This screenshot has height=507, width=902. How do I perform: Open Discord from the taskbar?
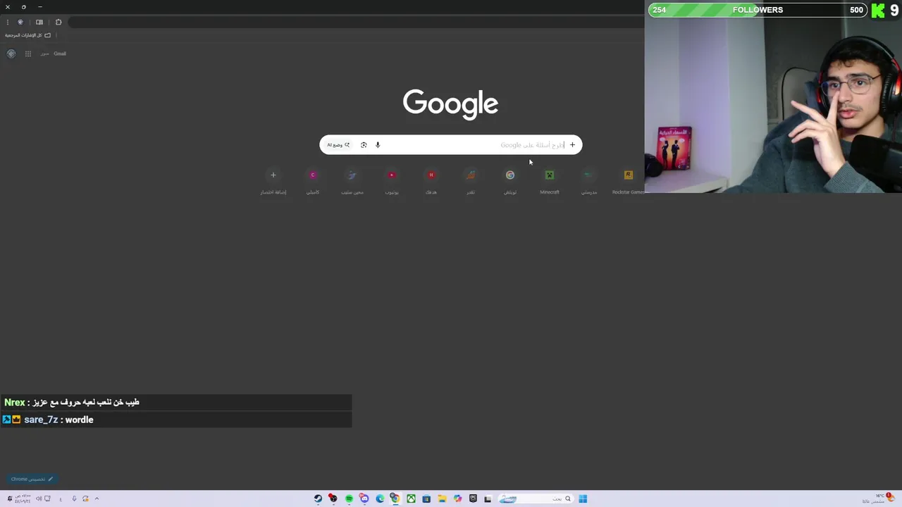[x=364, y=499]
